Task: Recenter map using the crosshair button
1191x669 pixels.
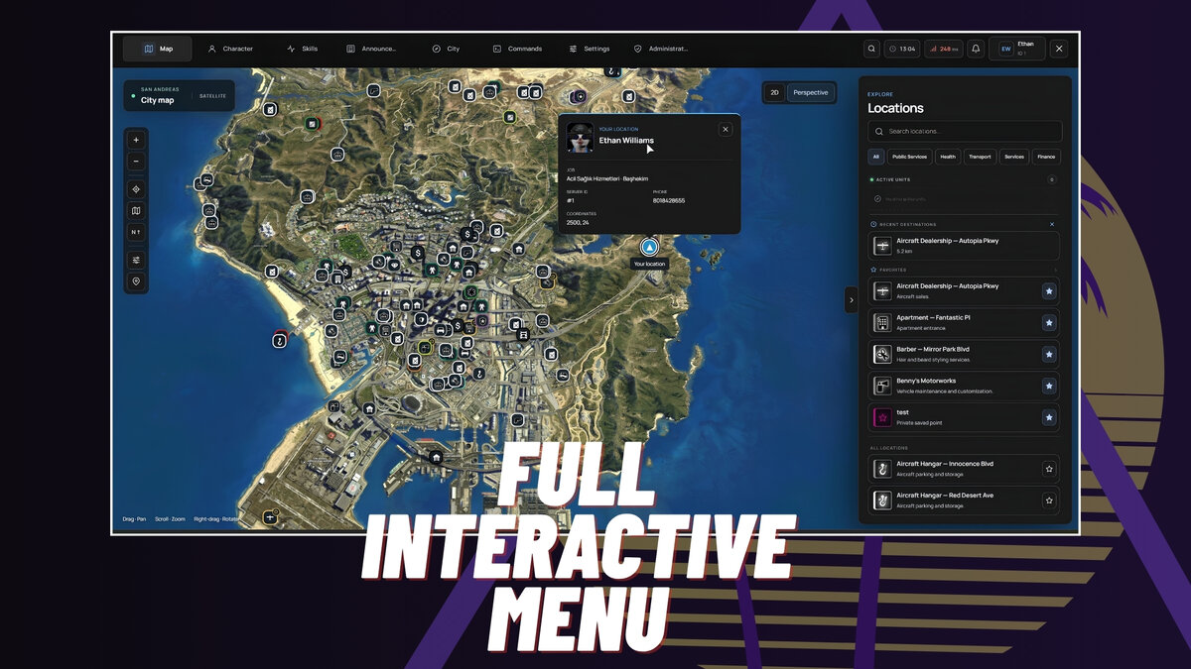Action: click(136, 189)
